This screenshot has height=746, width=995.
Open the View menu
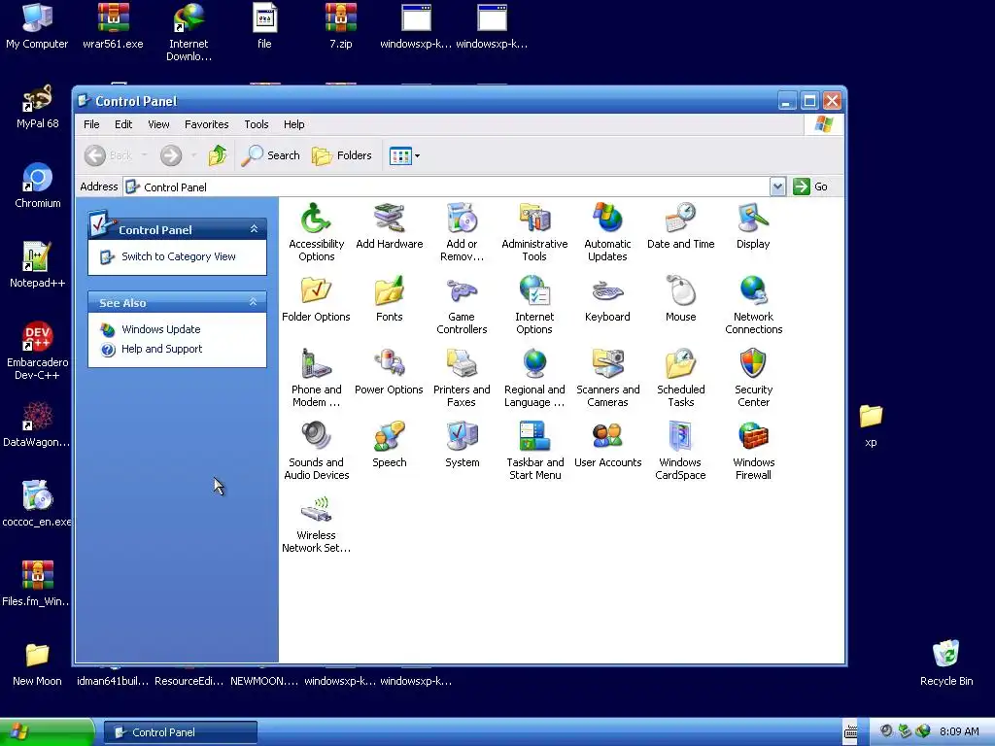(x=158, y=124)
